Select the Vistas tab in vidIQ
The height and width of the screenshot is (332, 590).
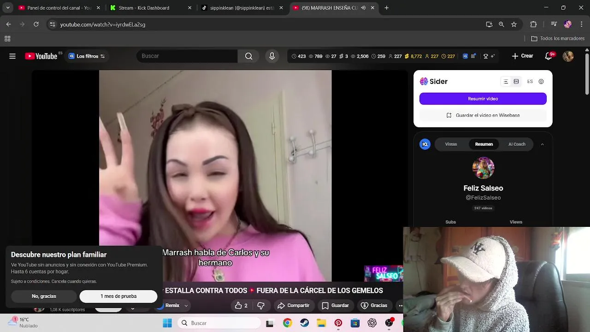coord(451,144)
